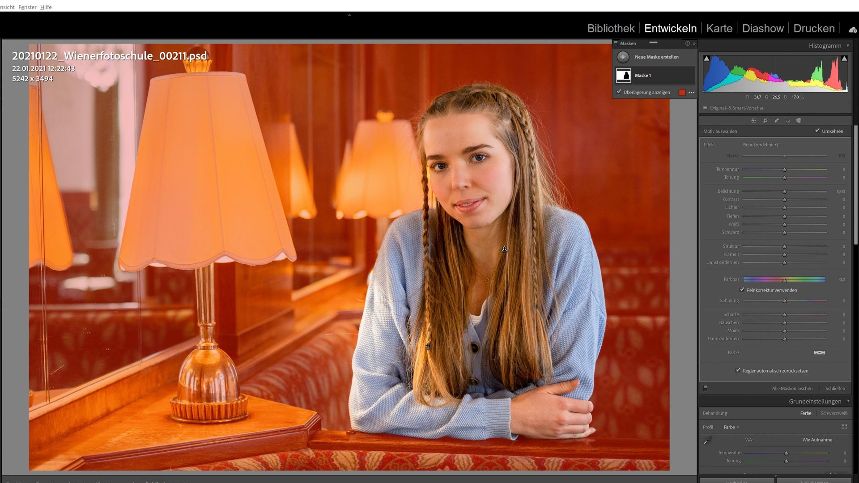
Task: Click the Klarheit slider handle
Action: (x=784, y=254)
